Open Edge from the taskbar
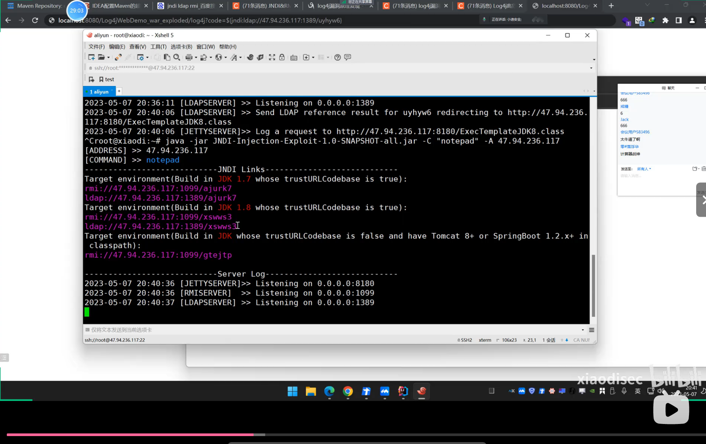The height and width of the screenshot is (444, 706). click(x=329, y=391)
